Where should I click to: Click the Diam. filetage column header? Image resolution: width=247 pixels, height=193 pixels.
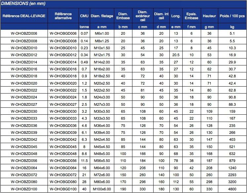click(102, 16)
